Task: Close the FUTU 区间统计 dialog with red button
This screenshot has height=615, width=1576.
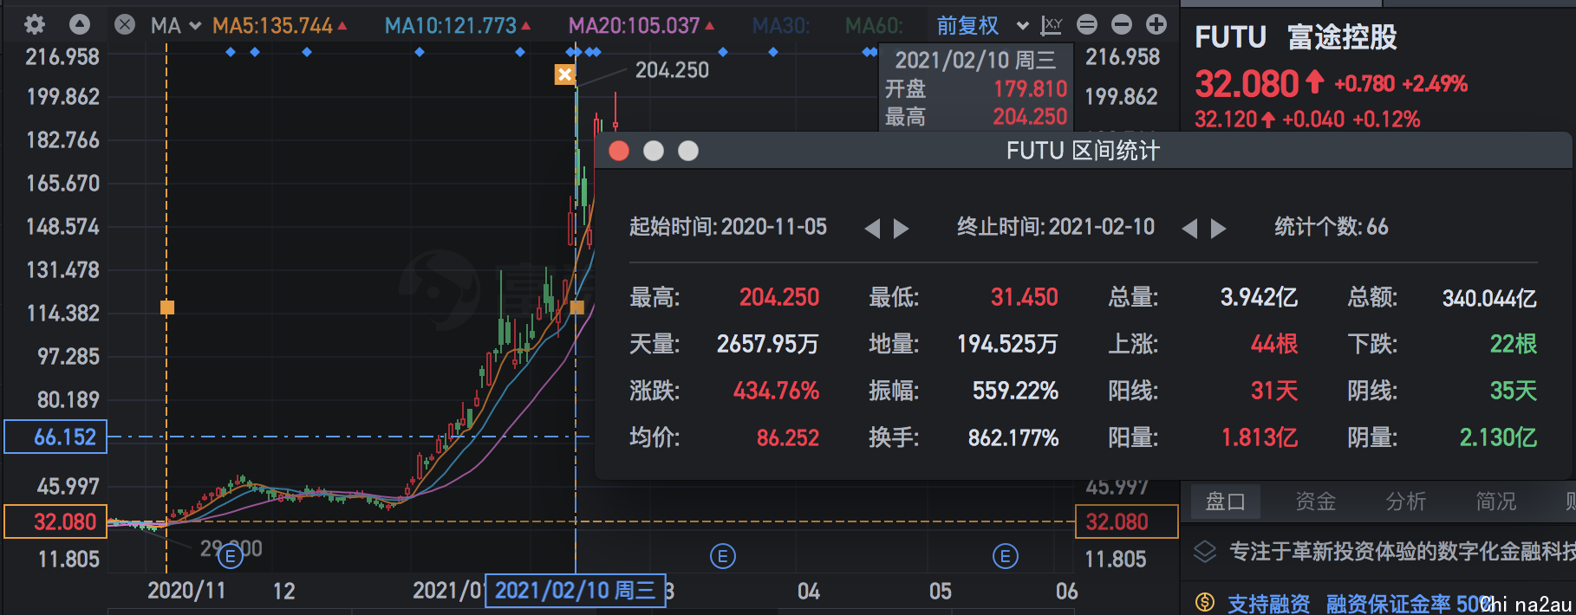Action: click(619, 152)
